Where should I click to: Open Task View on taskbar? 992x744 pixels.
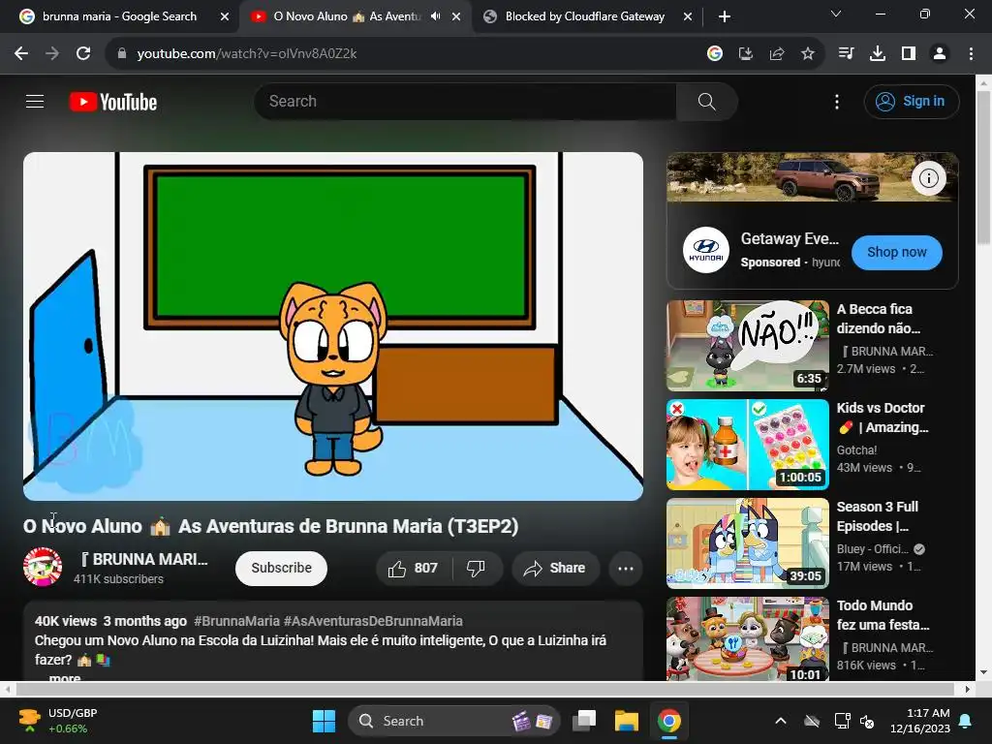584,721
